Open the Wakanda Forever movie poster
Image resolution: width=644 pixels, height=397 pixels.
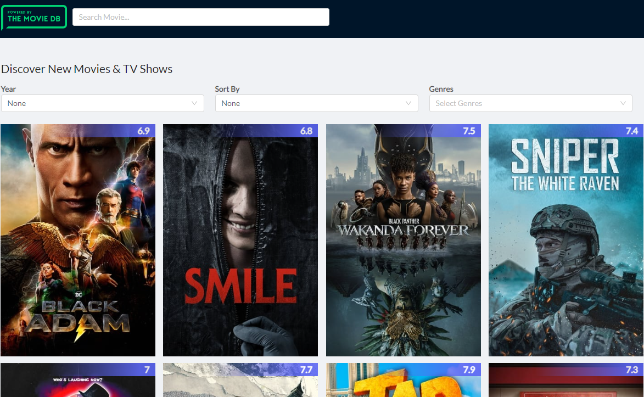tap(404, 241)
